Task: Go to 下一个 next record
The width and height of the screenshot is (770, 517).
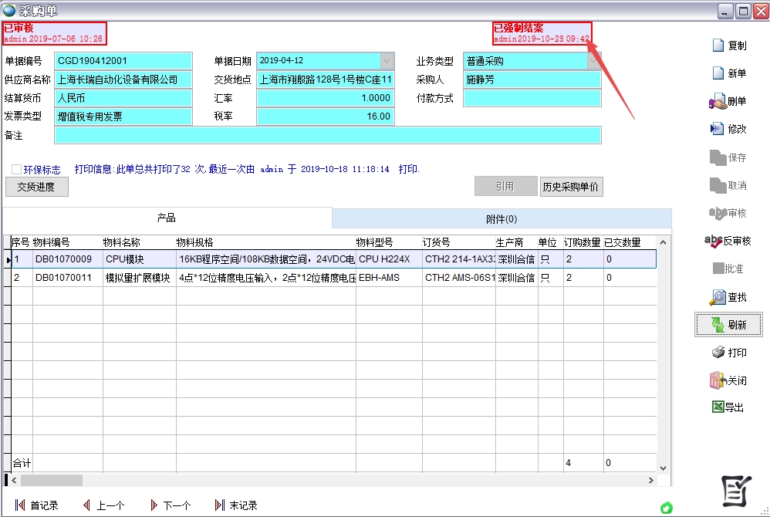Action: coord(170,505)
